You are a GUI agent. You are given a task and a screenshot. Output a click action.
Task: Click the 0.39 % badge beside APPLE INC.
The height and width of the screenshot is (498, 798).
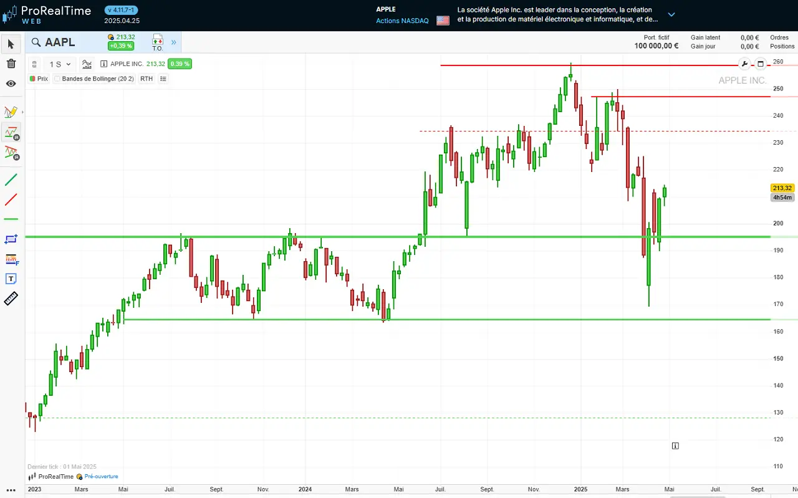point(180,64)
